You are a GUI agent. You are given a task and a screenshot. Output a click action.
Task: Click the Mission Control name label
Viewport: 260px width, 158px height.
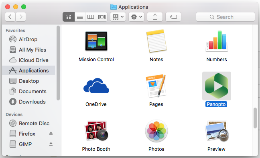96,60
